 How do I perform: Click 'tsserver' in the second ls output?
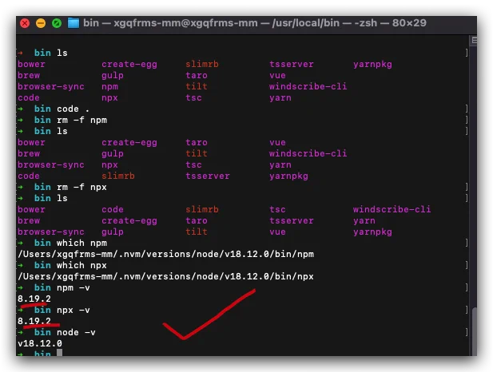pyautogui.click(x=208, y=176)
